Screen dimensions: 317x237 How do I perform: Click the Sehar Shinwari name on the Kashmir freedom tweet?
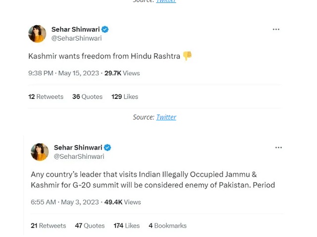[x=75, y=30]
